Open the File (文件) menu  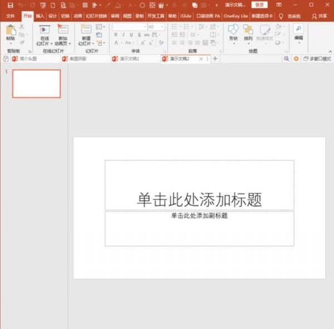tap(11, 16)
